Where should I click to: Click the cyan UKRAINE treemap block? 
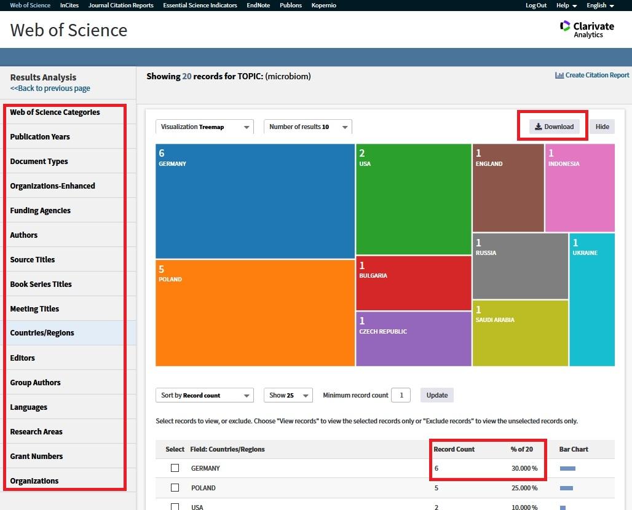592,300
